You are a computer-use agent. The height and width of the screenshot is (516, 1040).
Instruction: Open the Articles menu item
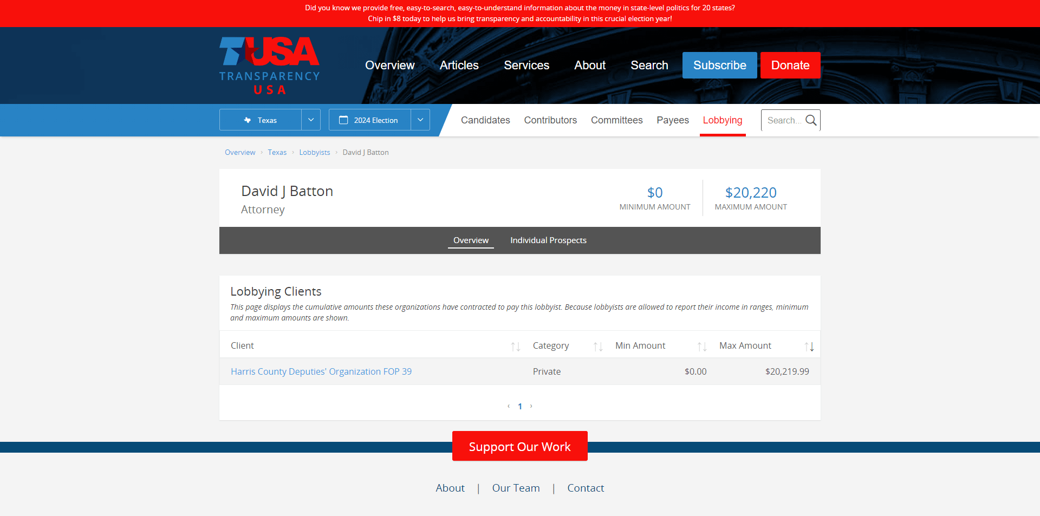click(x=459, y=66)
